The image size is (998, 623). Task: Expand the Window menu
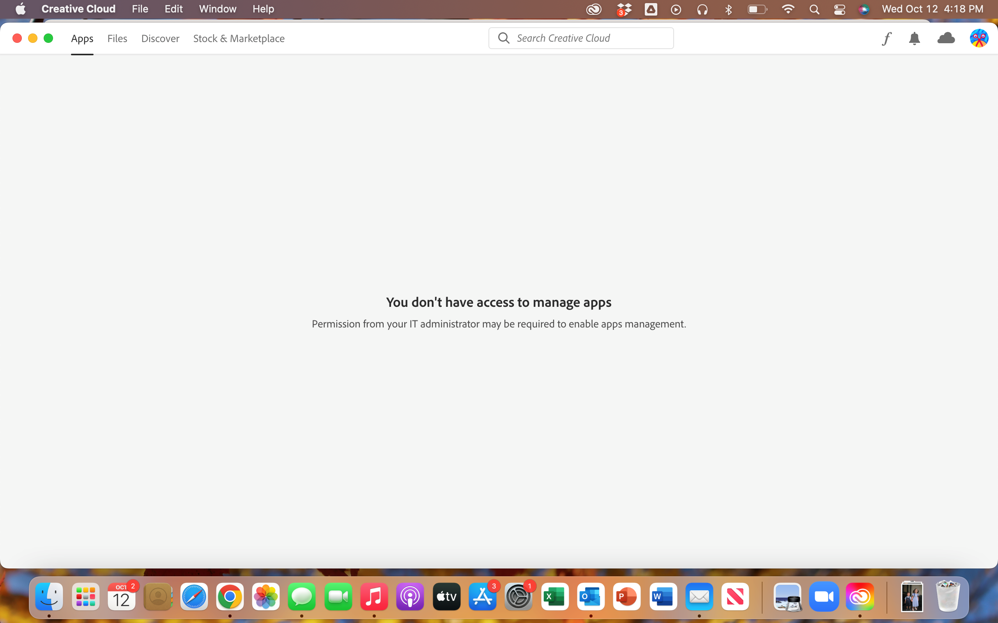coord(217,9)
